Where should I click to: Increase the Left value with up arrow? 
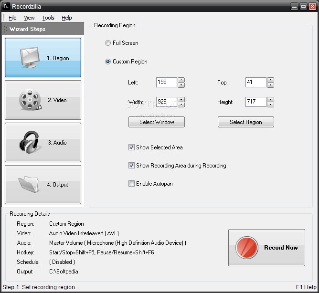pos(181,80)
